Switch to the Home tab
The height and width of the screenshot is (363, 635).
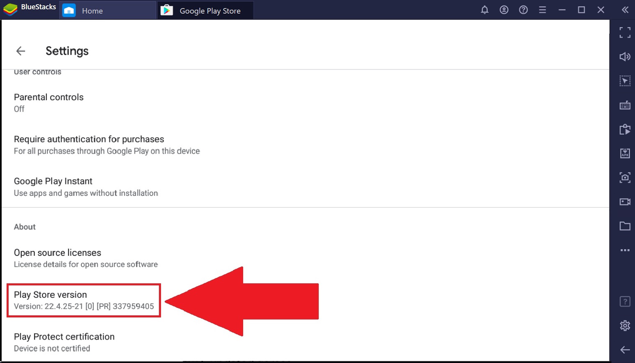point(108,10)
